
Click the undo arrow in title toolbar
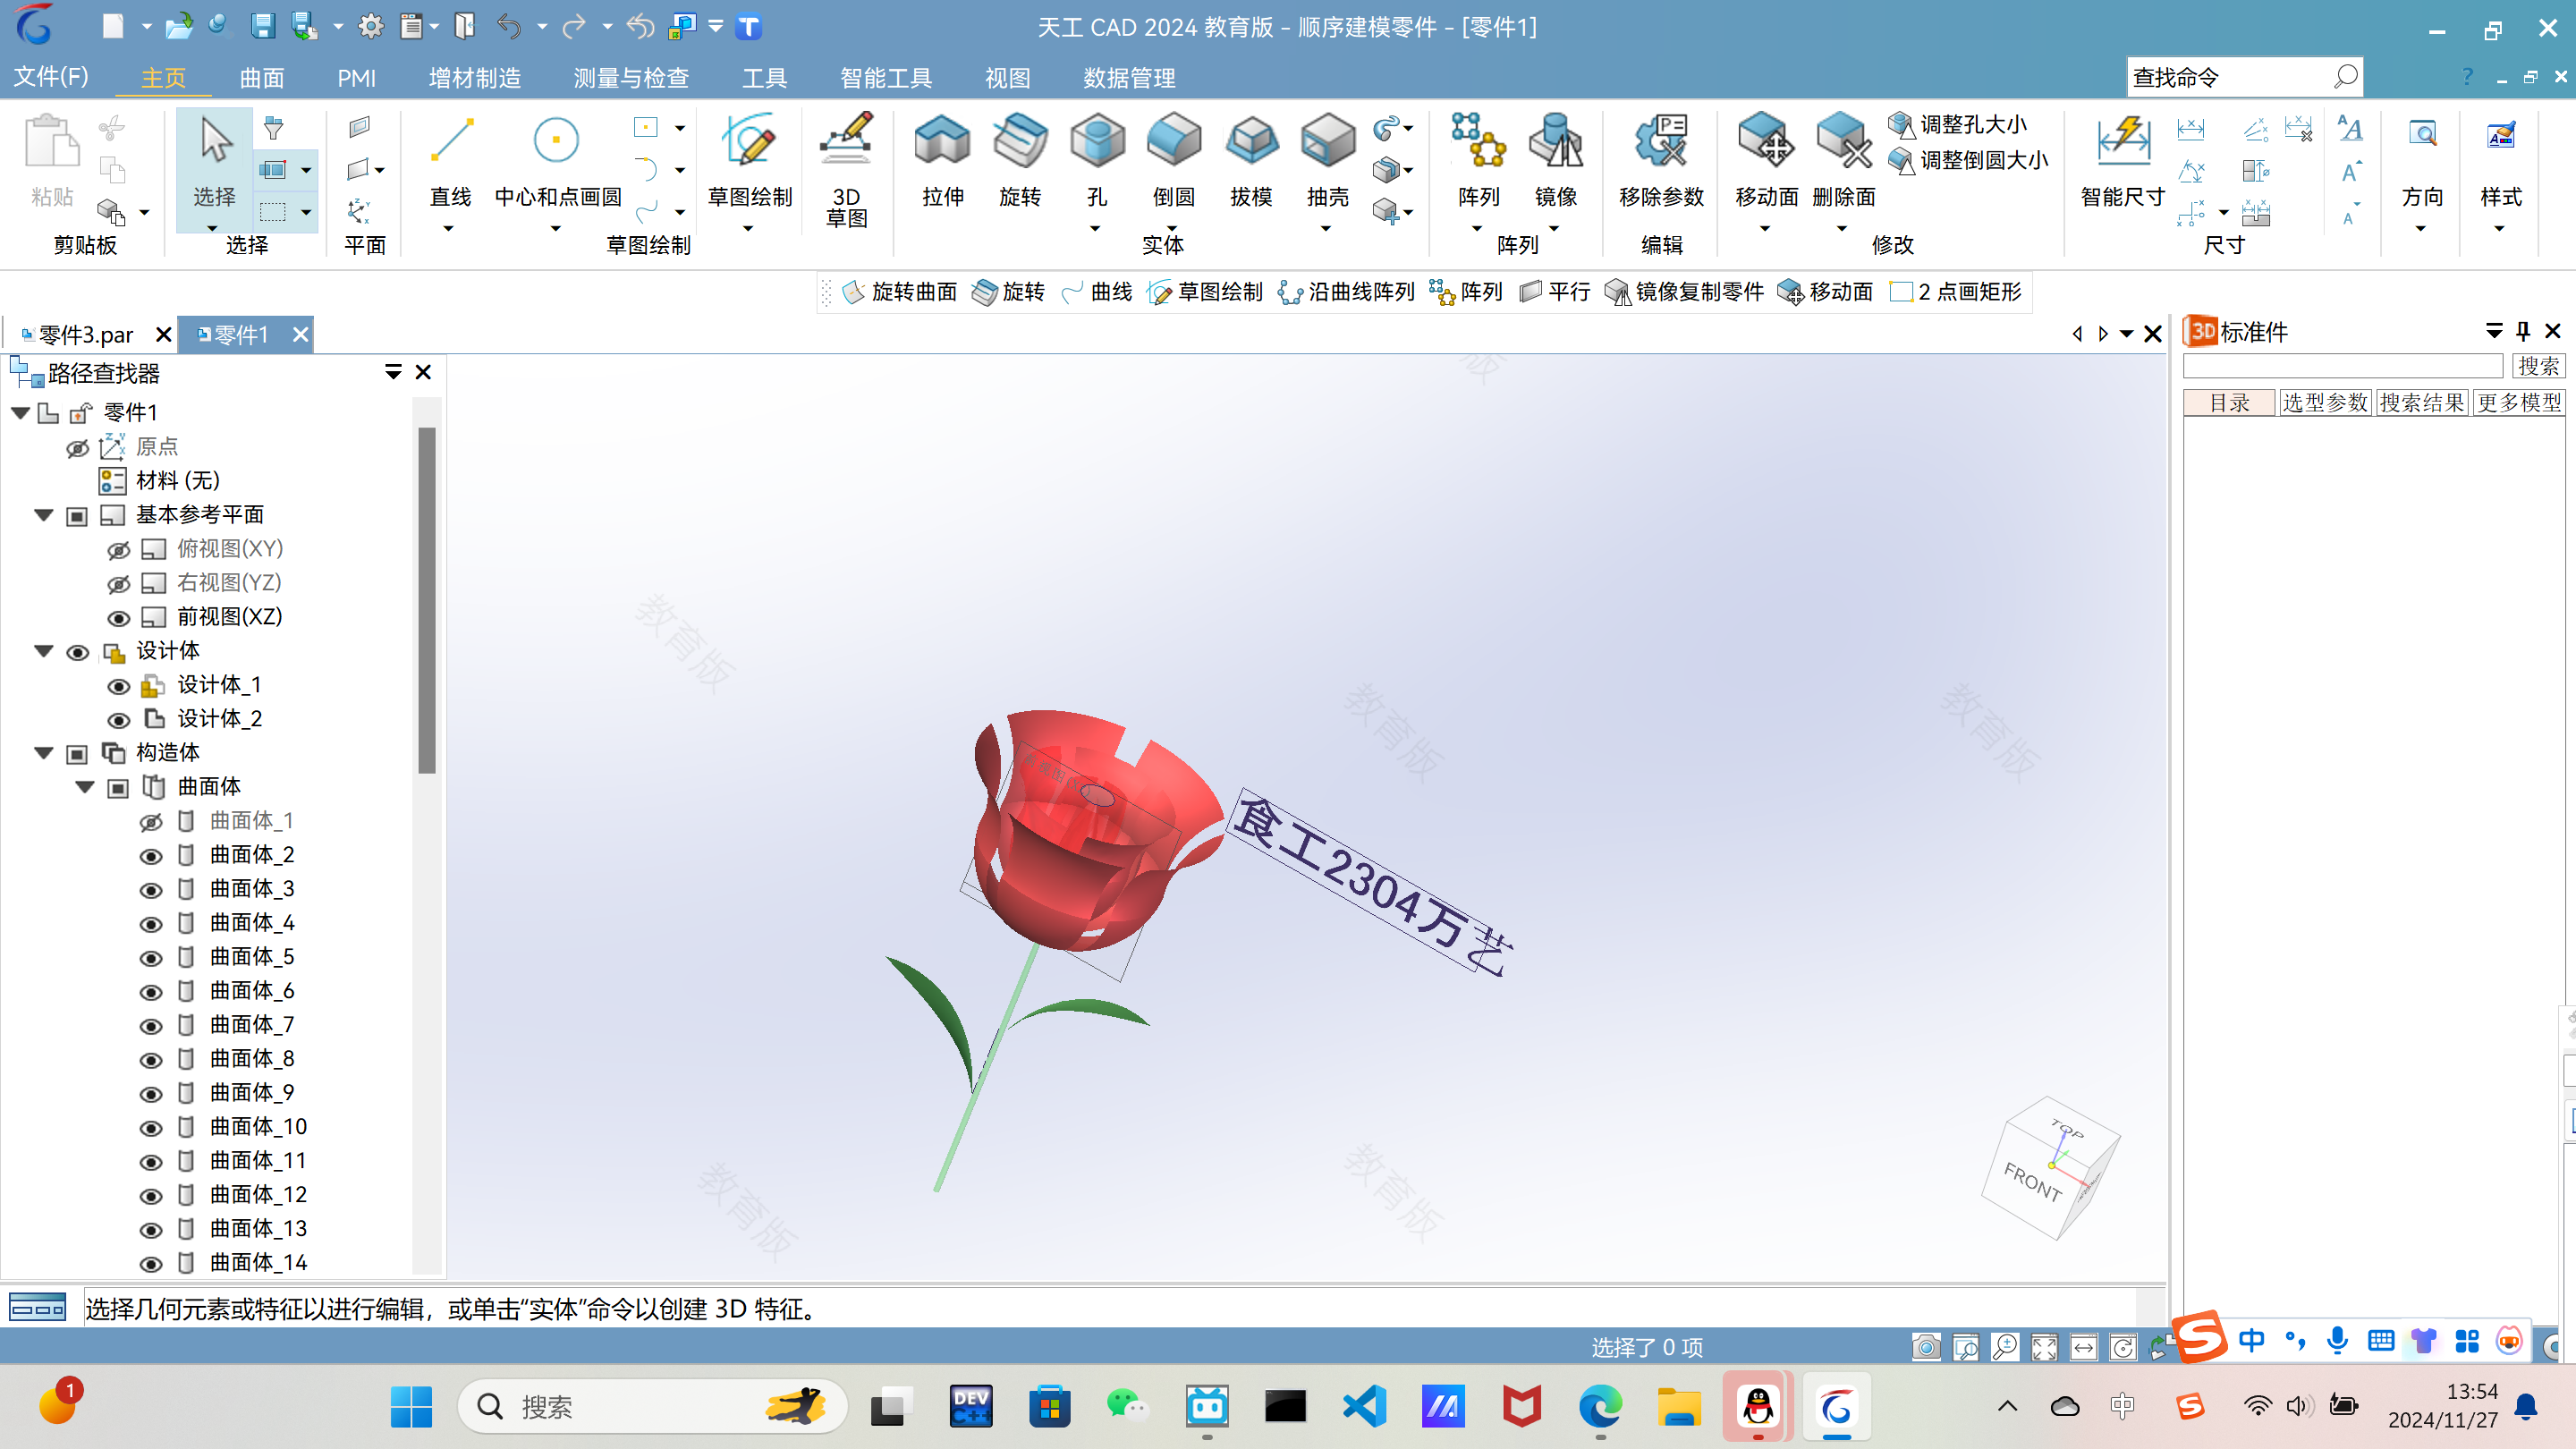pos(509,26)
